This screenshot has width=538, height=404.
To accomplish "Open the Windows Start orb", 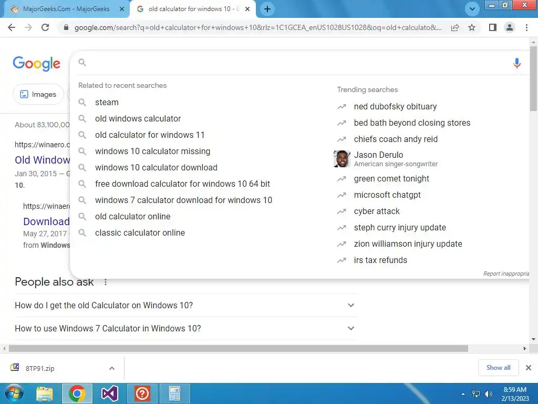I will pos(14,393).
